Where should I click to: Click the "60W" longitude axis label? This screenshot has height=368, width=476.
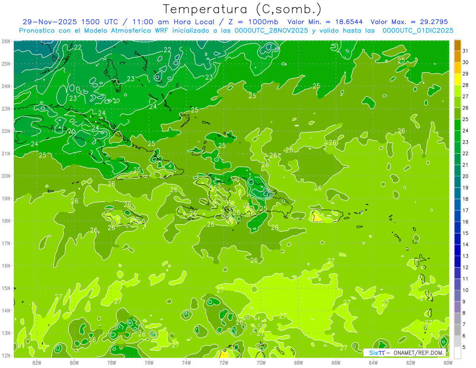click(448, 362)
